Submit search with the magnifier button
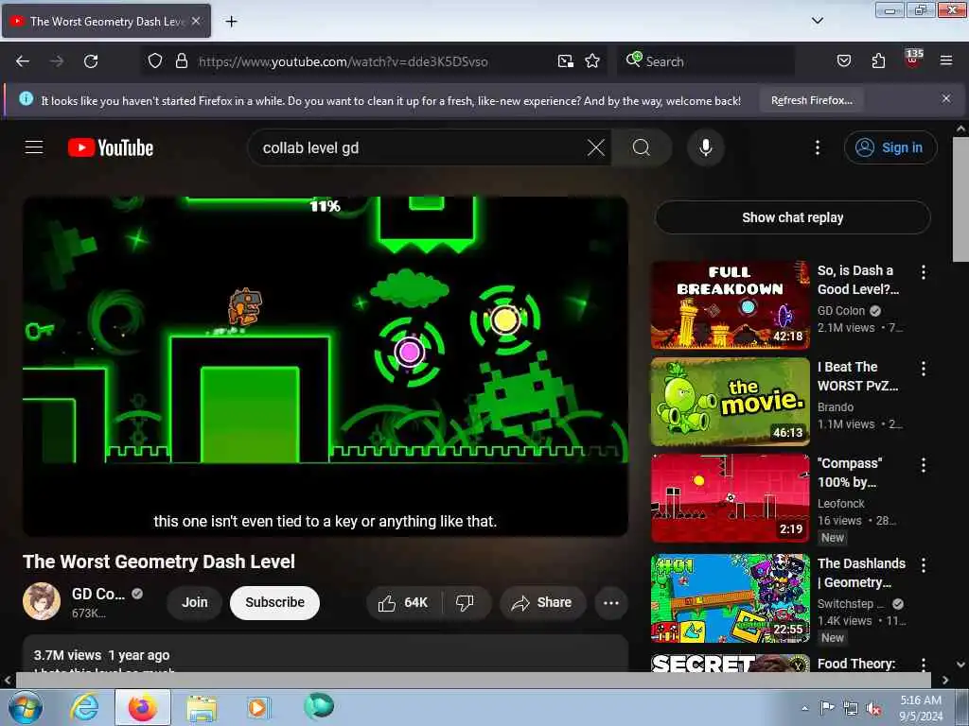The height and width of the screenshot is (726, 969). 642,147
